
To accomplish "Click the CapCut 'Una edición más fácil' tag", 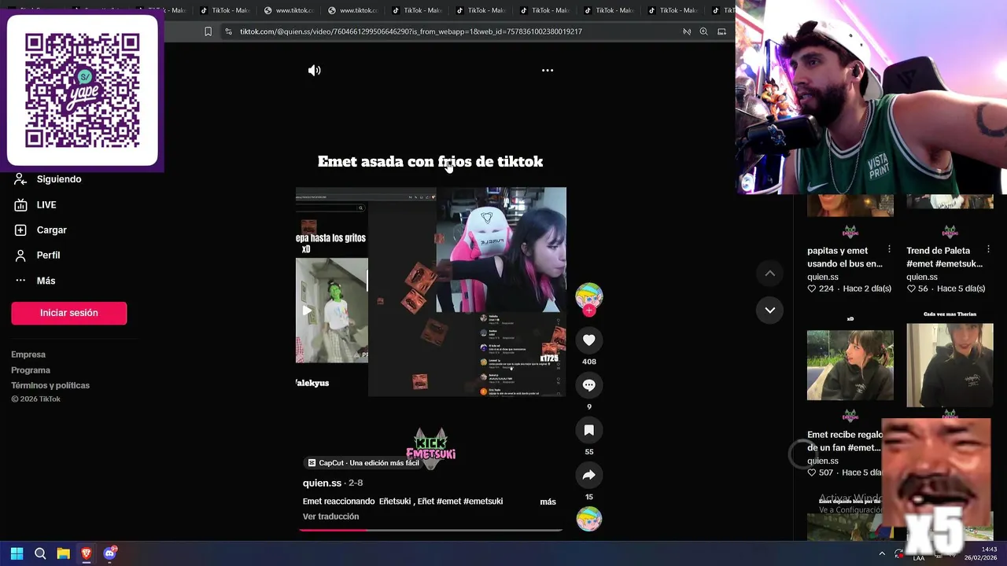I will tap(363, 463).
